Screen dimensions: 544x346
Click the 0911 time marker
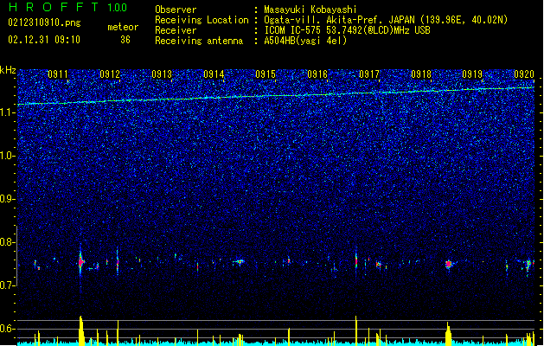click(x=58, y=74)
